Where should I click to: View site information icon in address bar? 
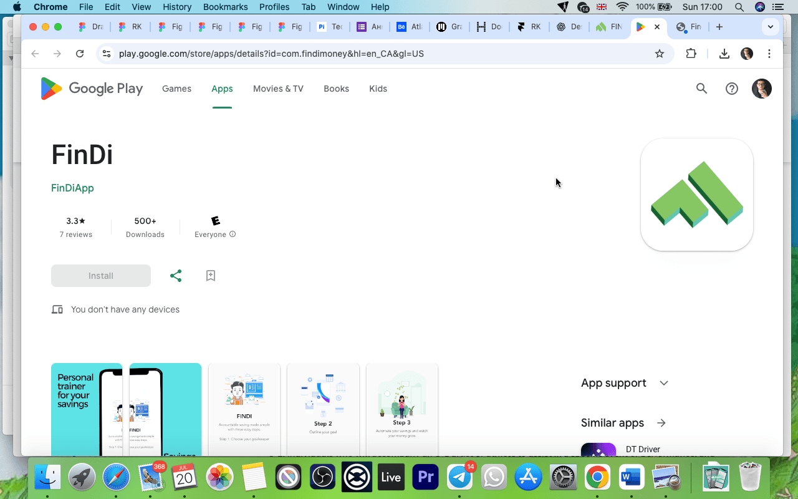click(x=107, y=54)
